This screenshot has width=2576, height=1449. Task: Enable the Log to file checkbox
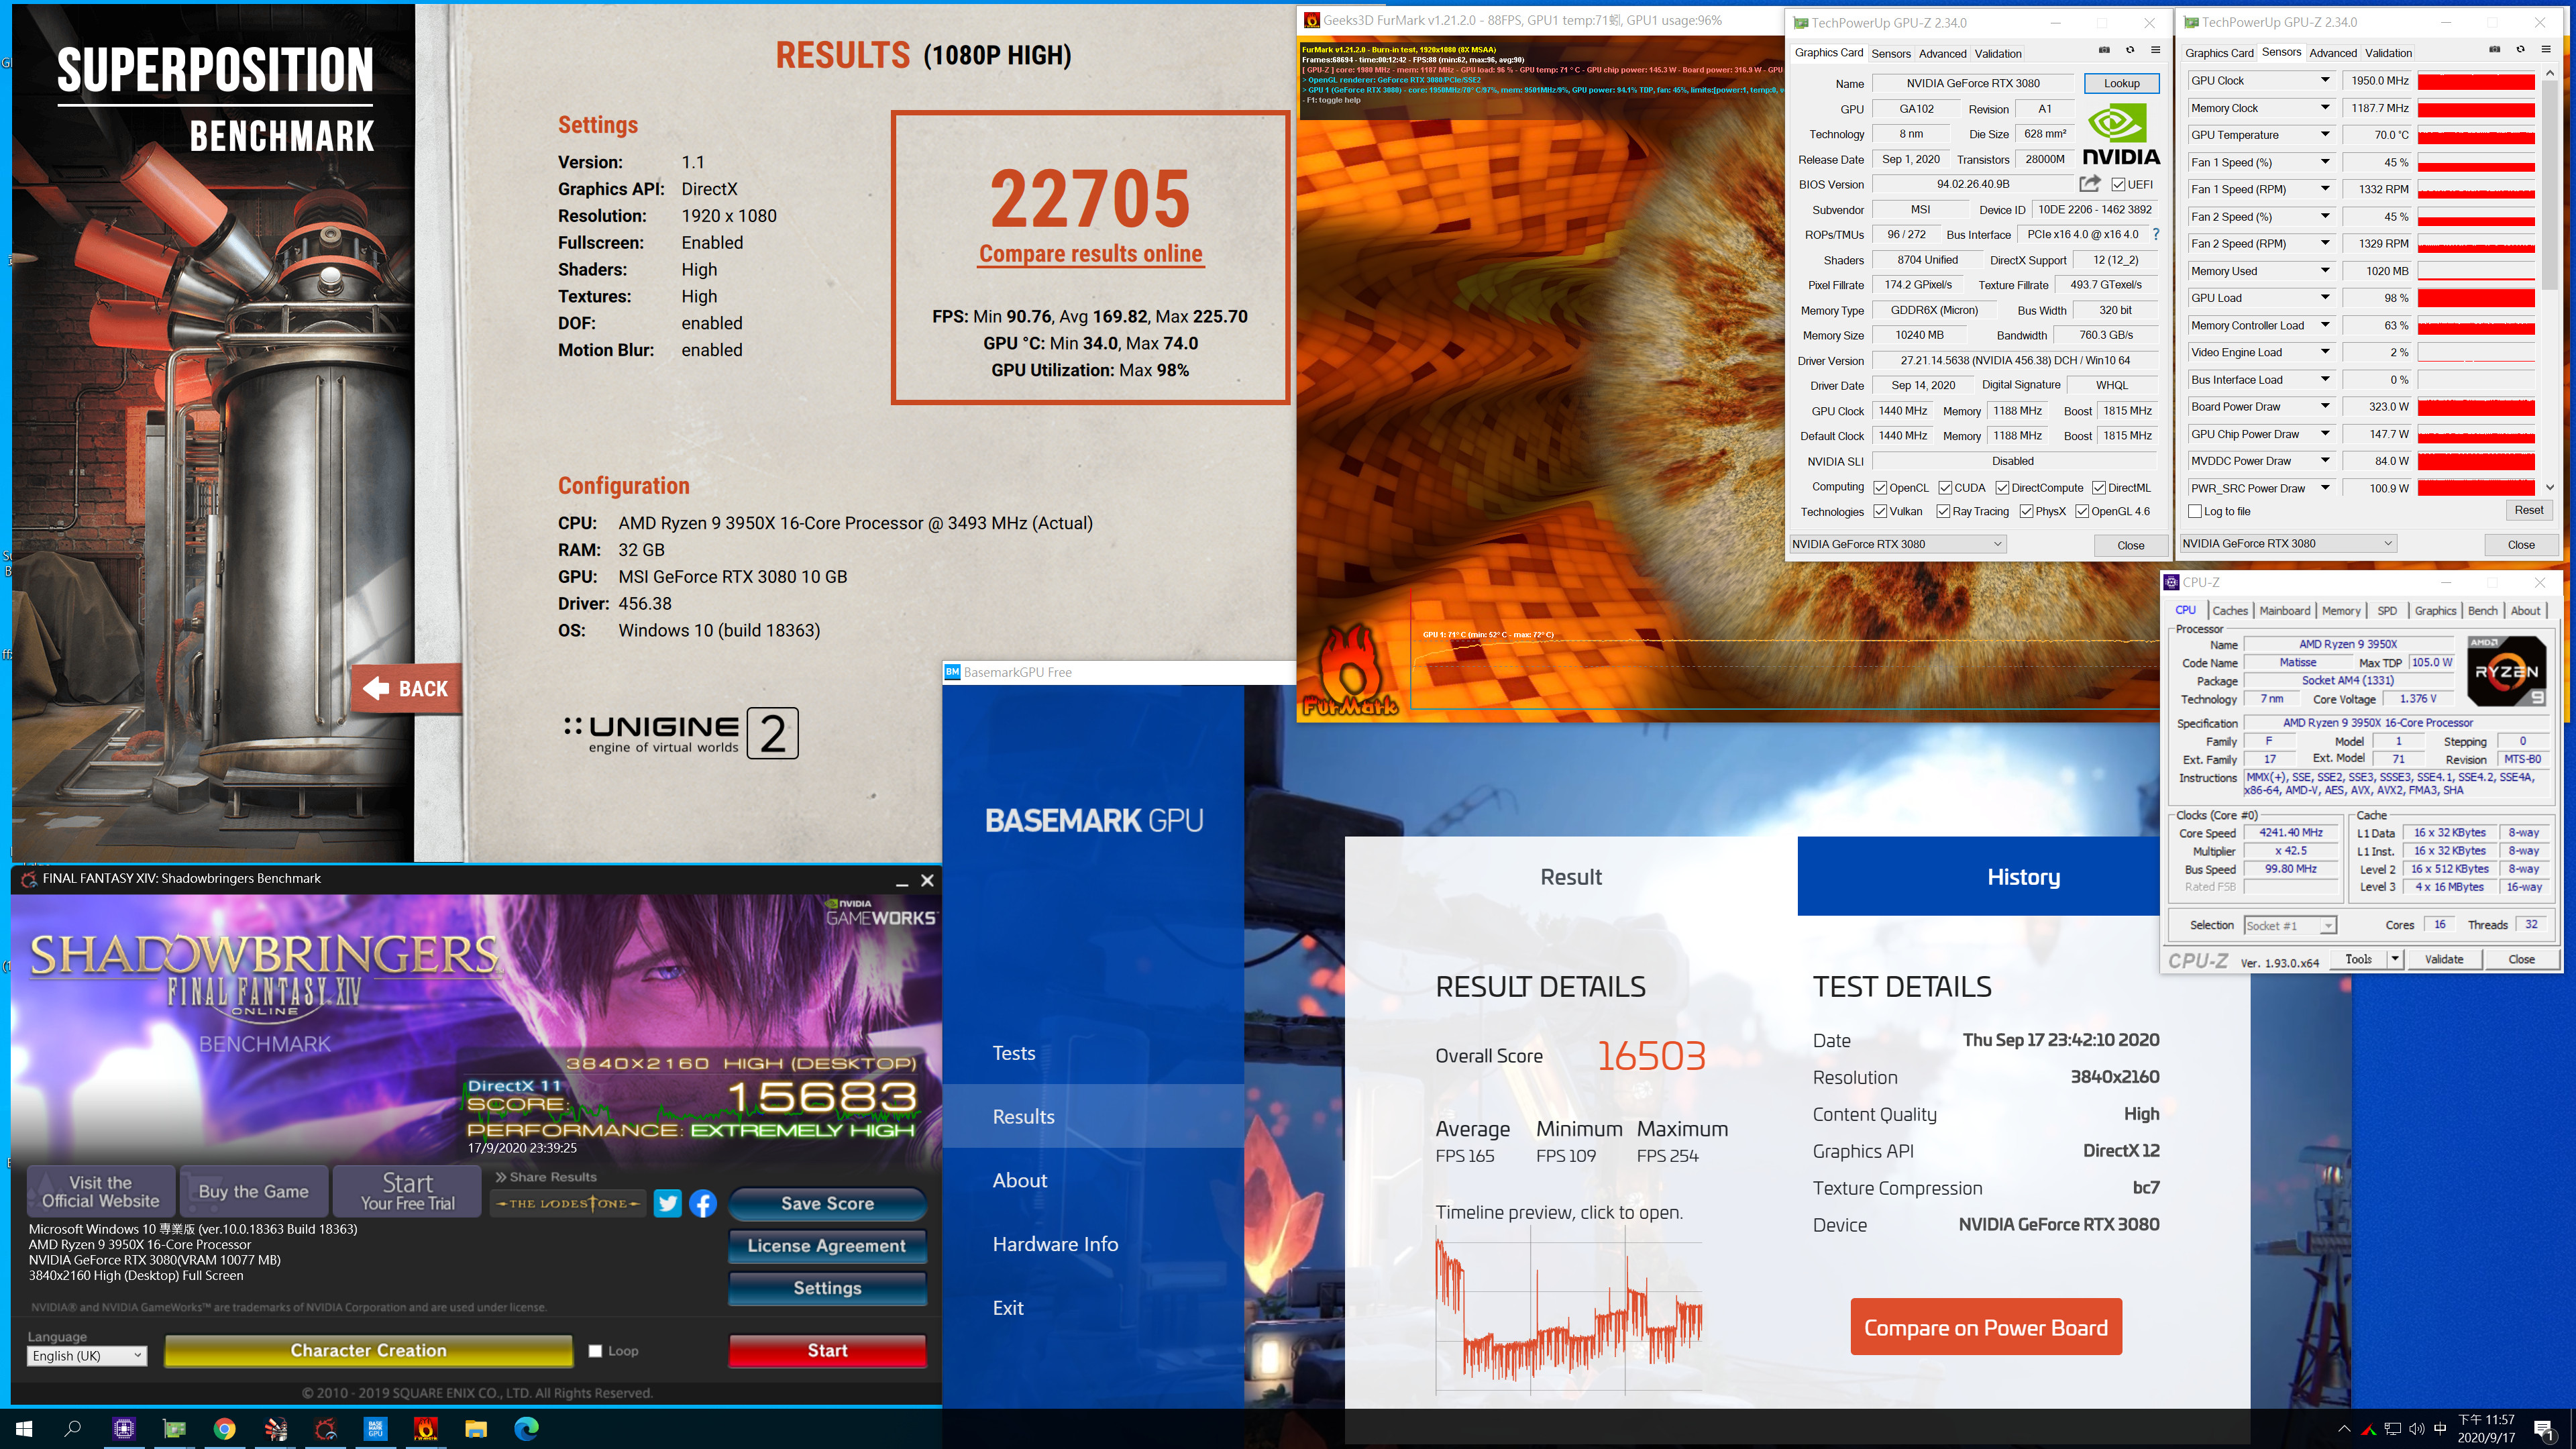coord(2195,511)
